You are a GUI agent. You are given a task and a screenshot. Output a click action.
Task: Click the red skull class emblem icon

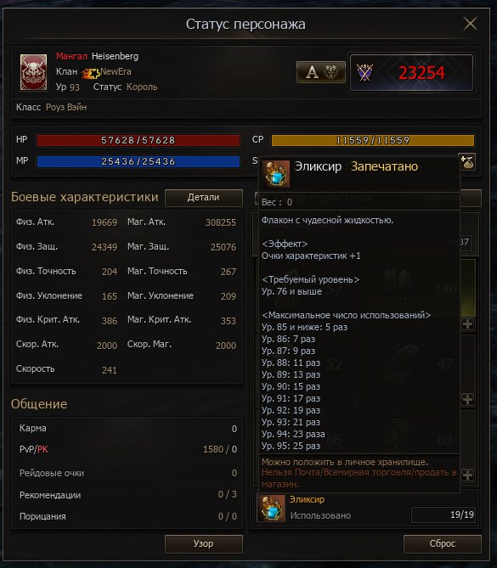click(33, 72)
